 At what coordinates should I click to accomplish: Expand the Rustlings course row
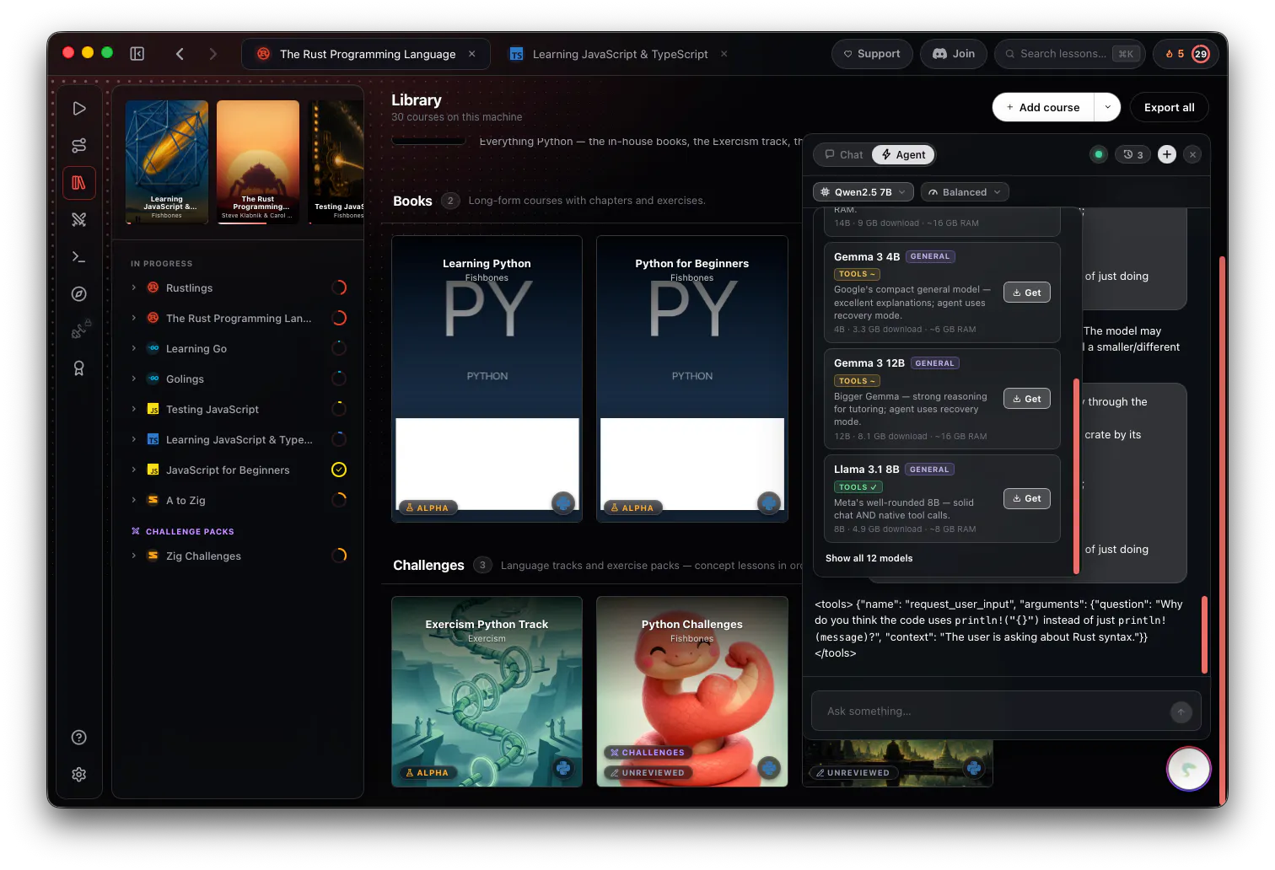point(134,287)
